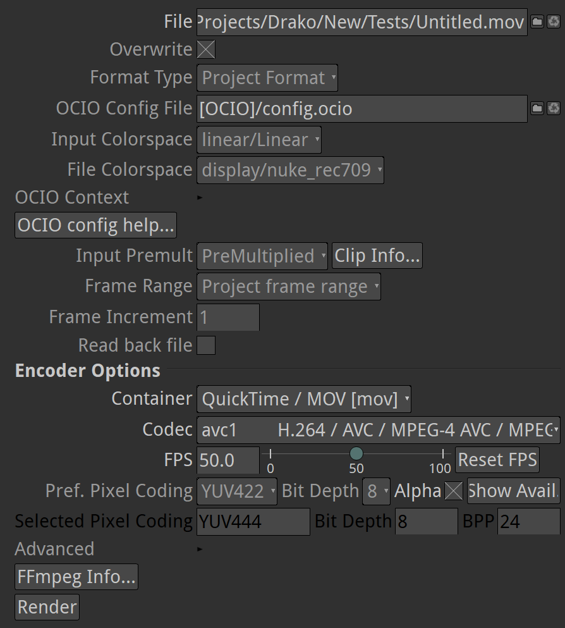Open the Container dropdown
565x628 pixels.
(x=304, y=399)
